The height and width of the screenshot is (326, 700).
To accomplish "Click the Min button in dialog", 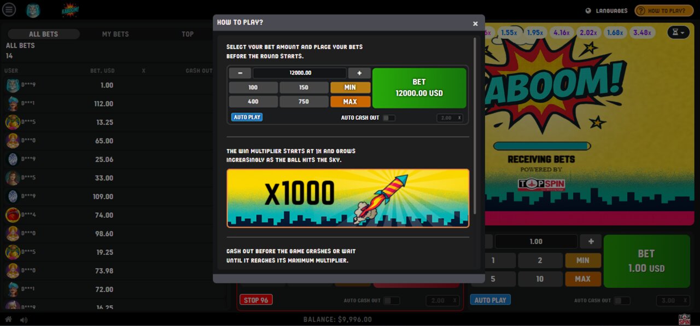I will tap(351, 88).
